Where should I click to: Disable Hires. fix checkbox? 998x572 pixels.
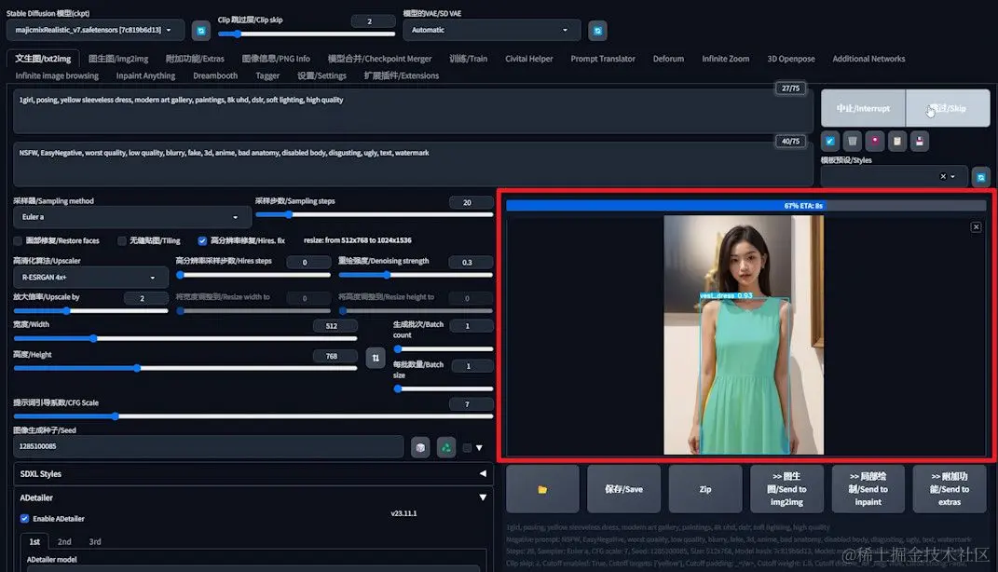pyautogui.click(x=202, y=240)
